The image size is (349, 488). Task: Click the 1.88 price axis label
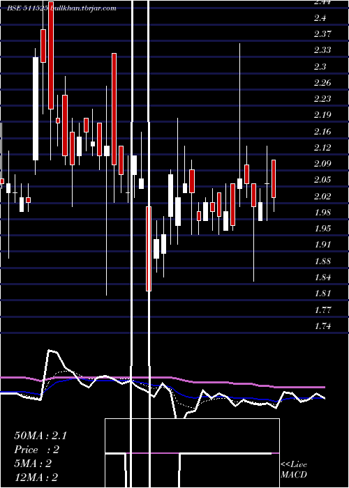(x=322, y=261)
